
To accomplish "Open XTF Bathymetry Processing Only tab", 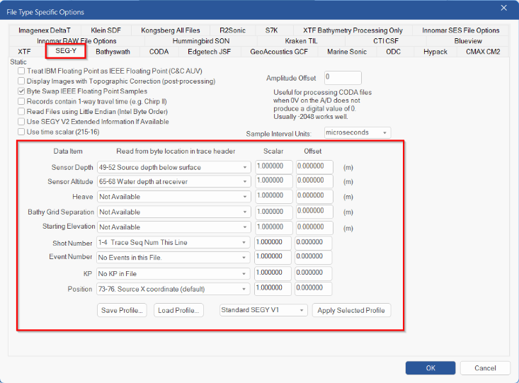I will coord(353,30).
